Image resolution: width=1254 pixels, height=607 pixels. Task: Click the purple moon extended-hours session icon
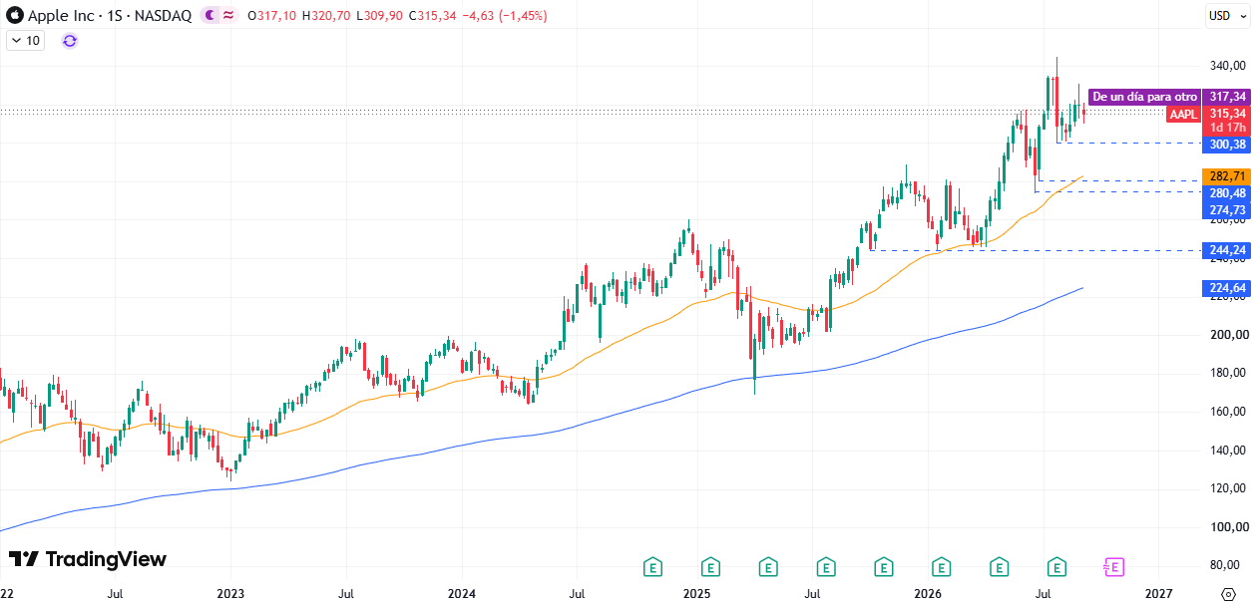[209, 16]
